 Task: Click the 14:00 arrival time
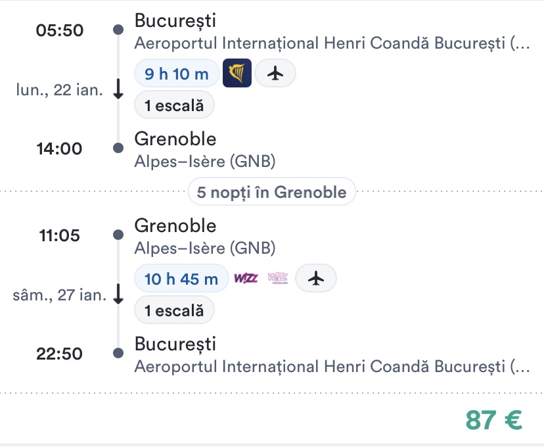click(x=60, y=149)
